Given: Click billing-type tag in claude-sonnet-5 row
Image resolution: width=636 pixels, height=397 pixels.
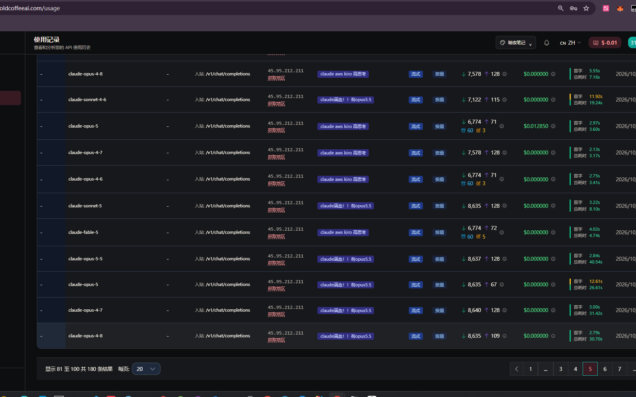Looking at the screenshot, I should pos(440,206).
